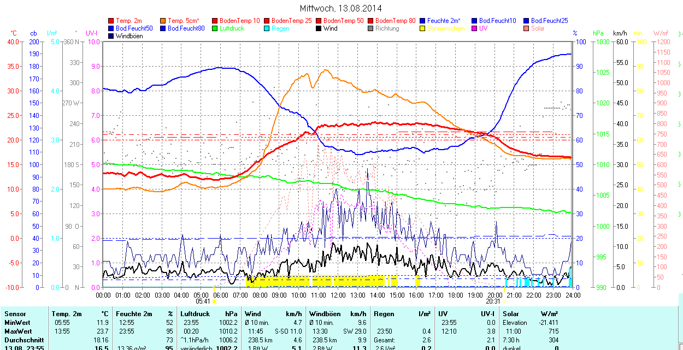Click the yellow Sonnenschein legend swatch
Viewport: 683px width, 350px height.
(422, 28)
